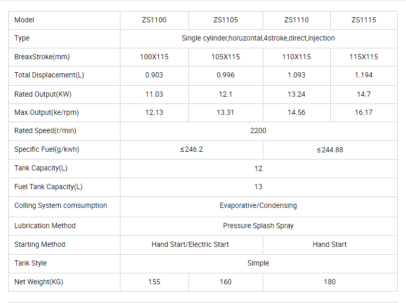406x303 pixels.
Task: Click the 2200 rated speed value
Action: click(258, 130)
